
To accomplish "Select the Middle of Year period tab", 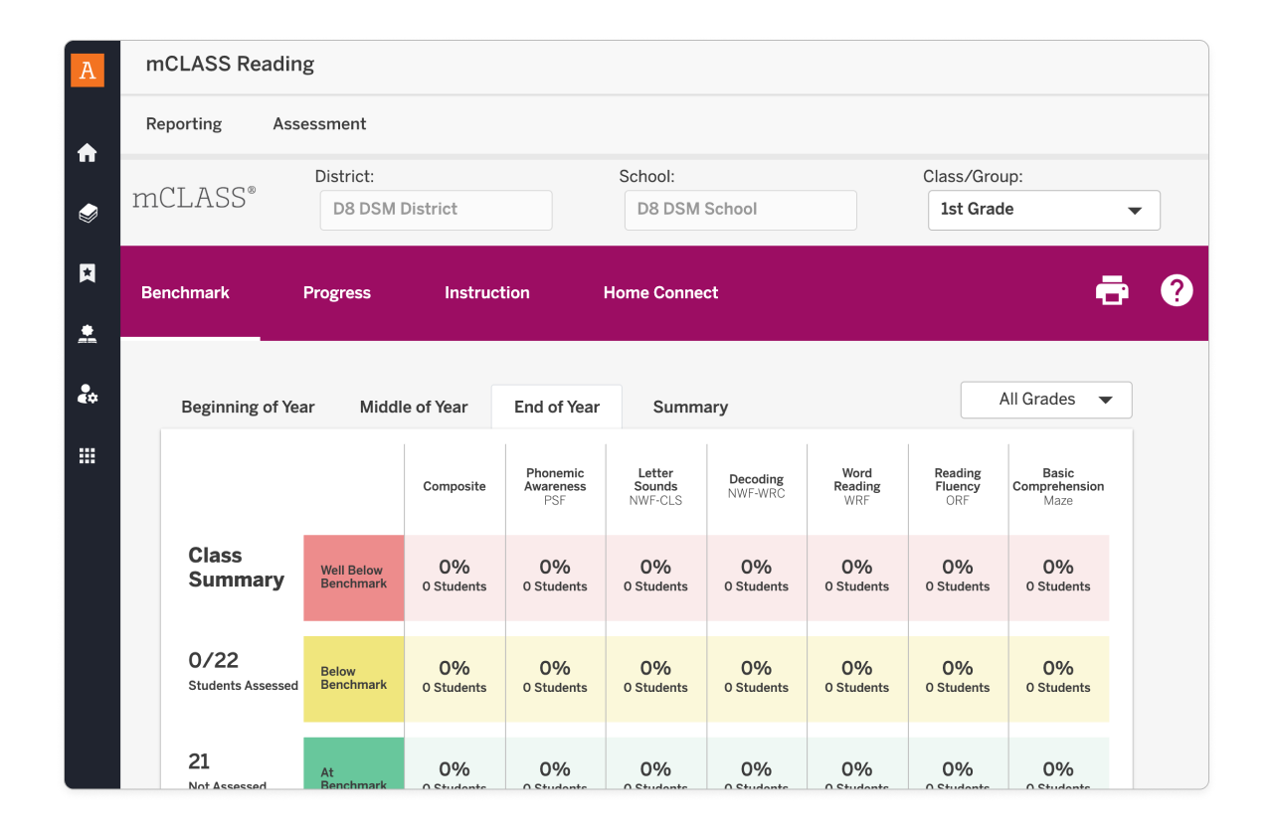I will (x=413, y=408).
